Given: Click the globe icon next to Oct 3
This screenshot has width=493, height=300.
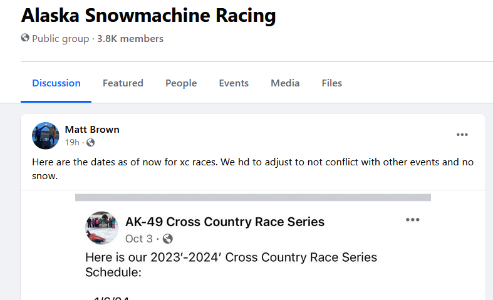Looking at the screenshot, I should point(168,239).
